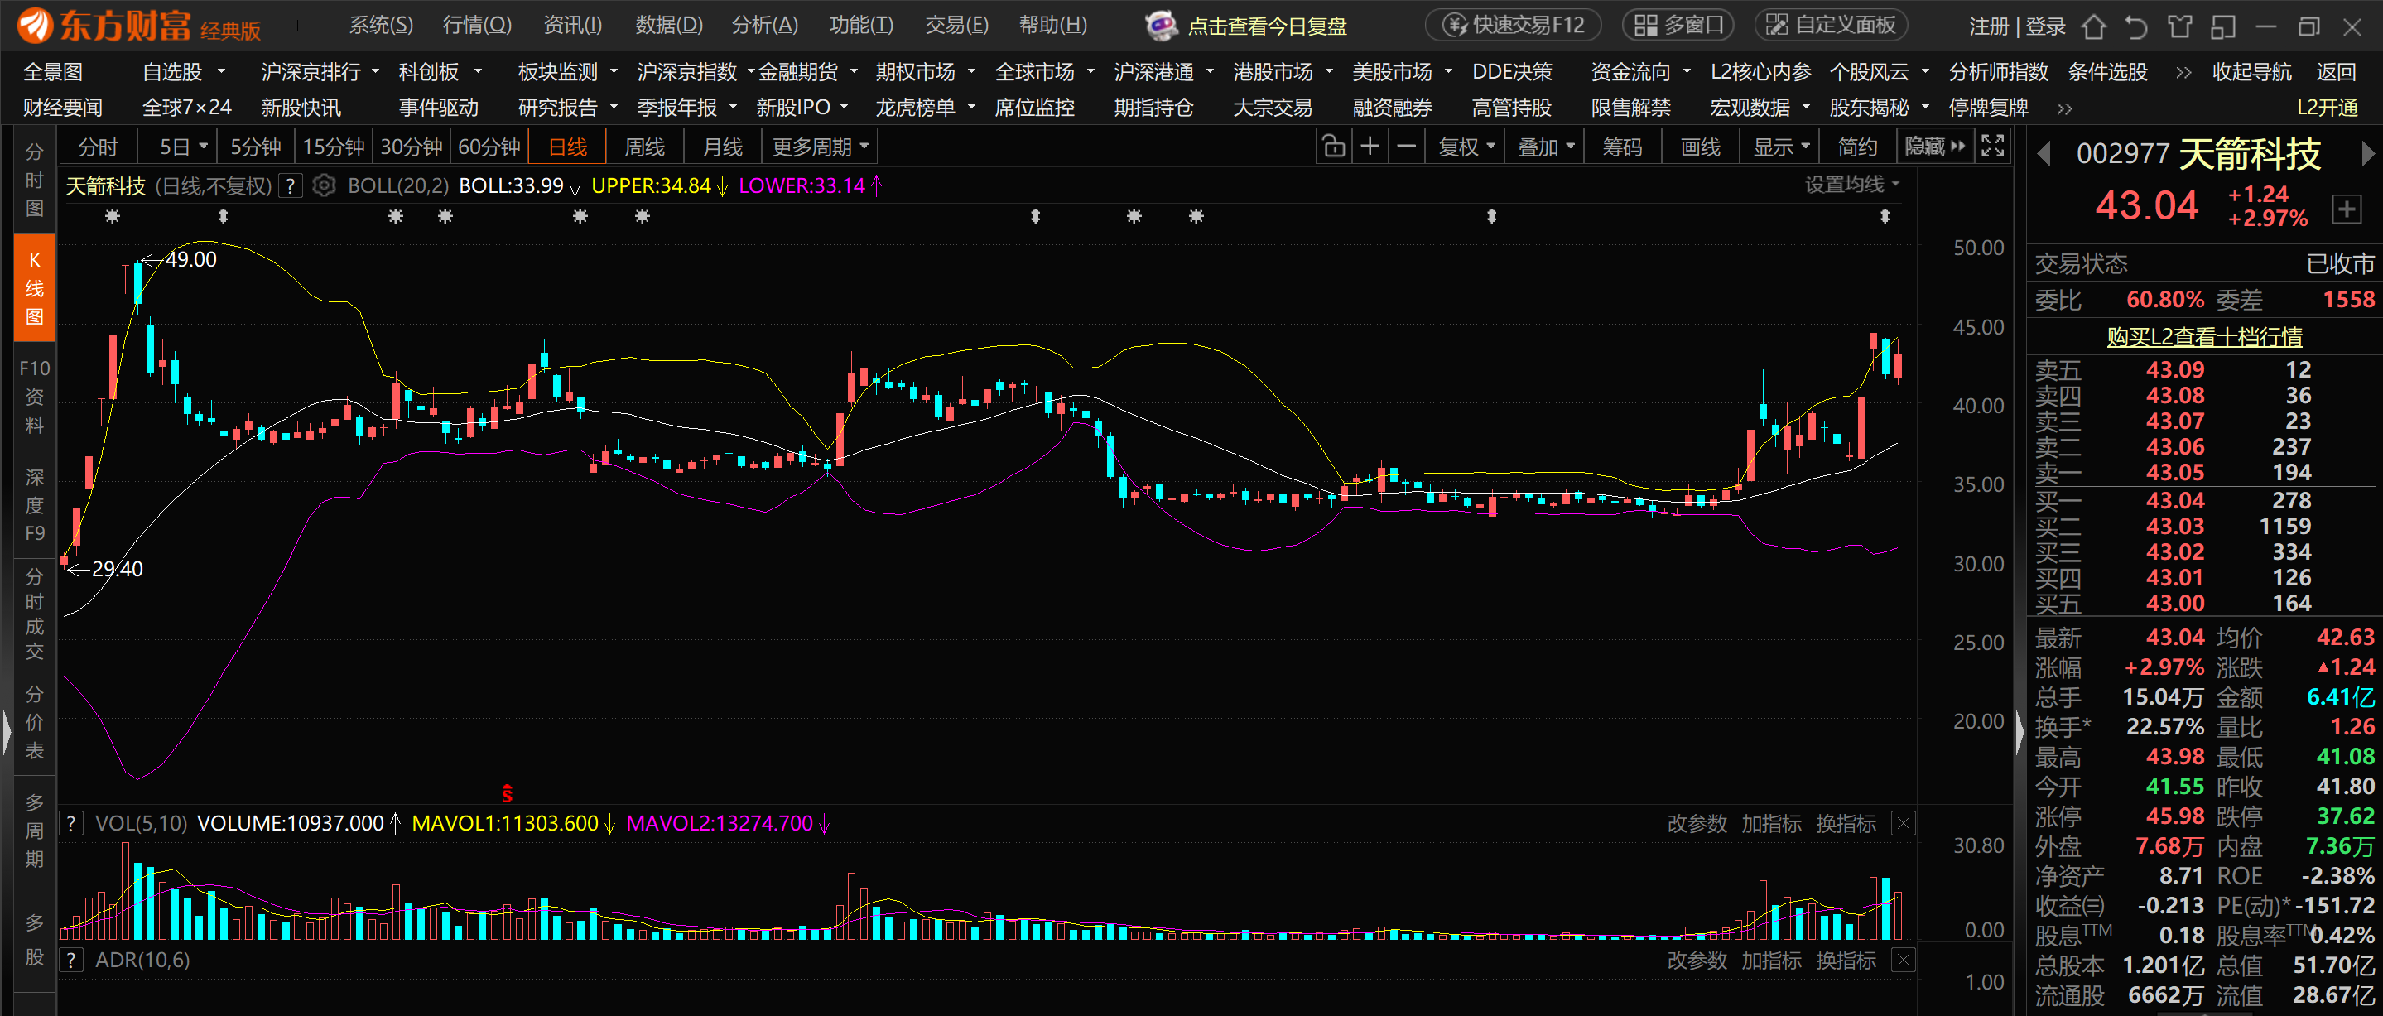Viewport: 2383px width, 1016px height.
Task: Open BOLL indicator settings with the gear icon
Action: point(324,186)
